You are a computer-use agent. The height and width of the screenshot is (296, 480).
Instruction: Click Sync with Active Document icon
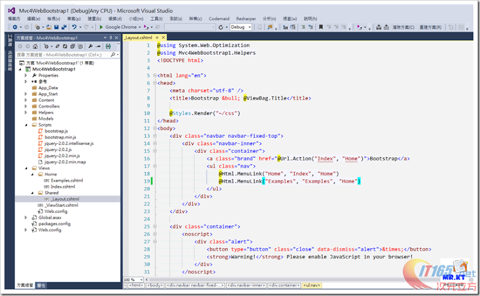coord(57,47)
